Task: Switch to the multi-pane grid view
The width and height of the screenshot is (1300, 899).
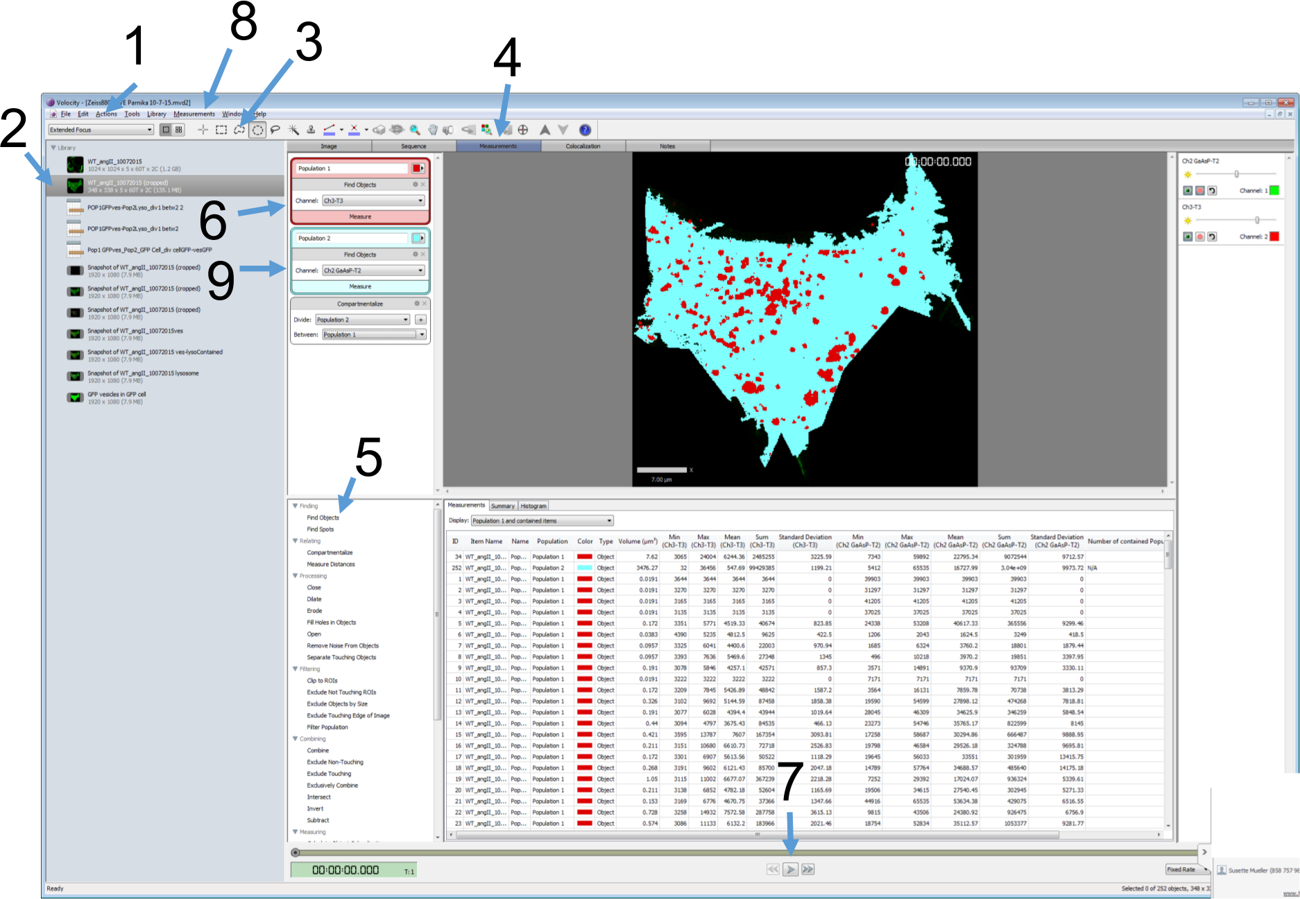Action: [179, 130]
